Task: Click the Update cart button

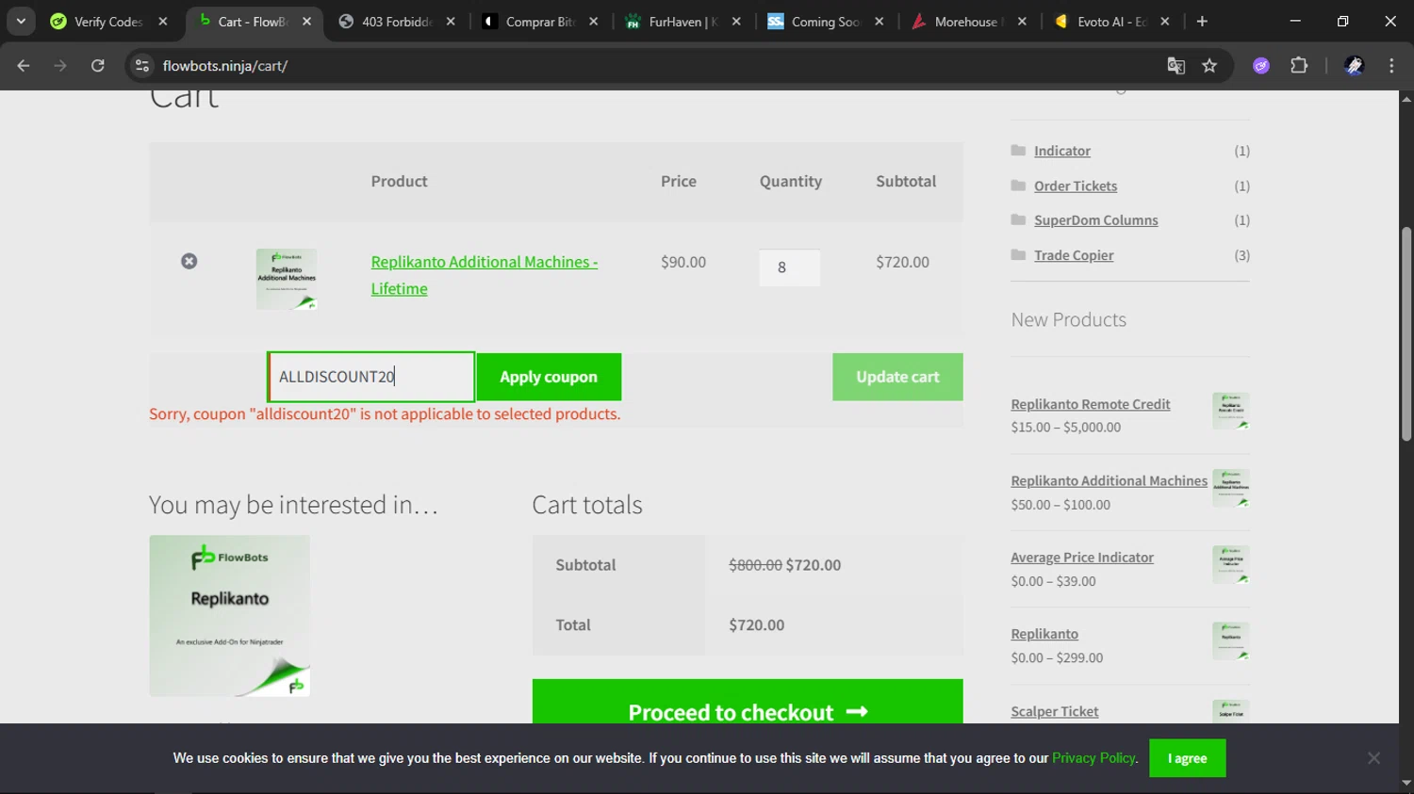Action: (x=897, y=377)
